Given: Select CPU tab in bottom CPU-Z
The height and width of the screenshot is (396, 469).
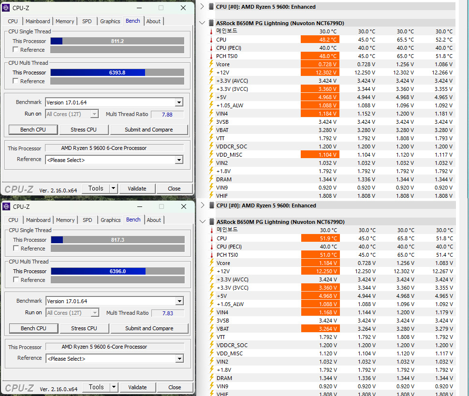Looking at the screenshot, I should (x=13, y=220).
